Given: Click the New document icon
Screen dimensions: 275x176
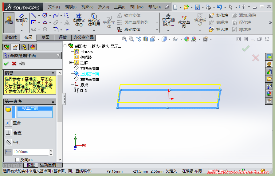Looking at the screenshot, I should [x=175, y=7].
